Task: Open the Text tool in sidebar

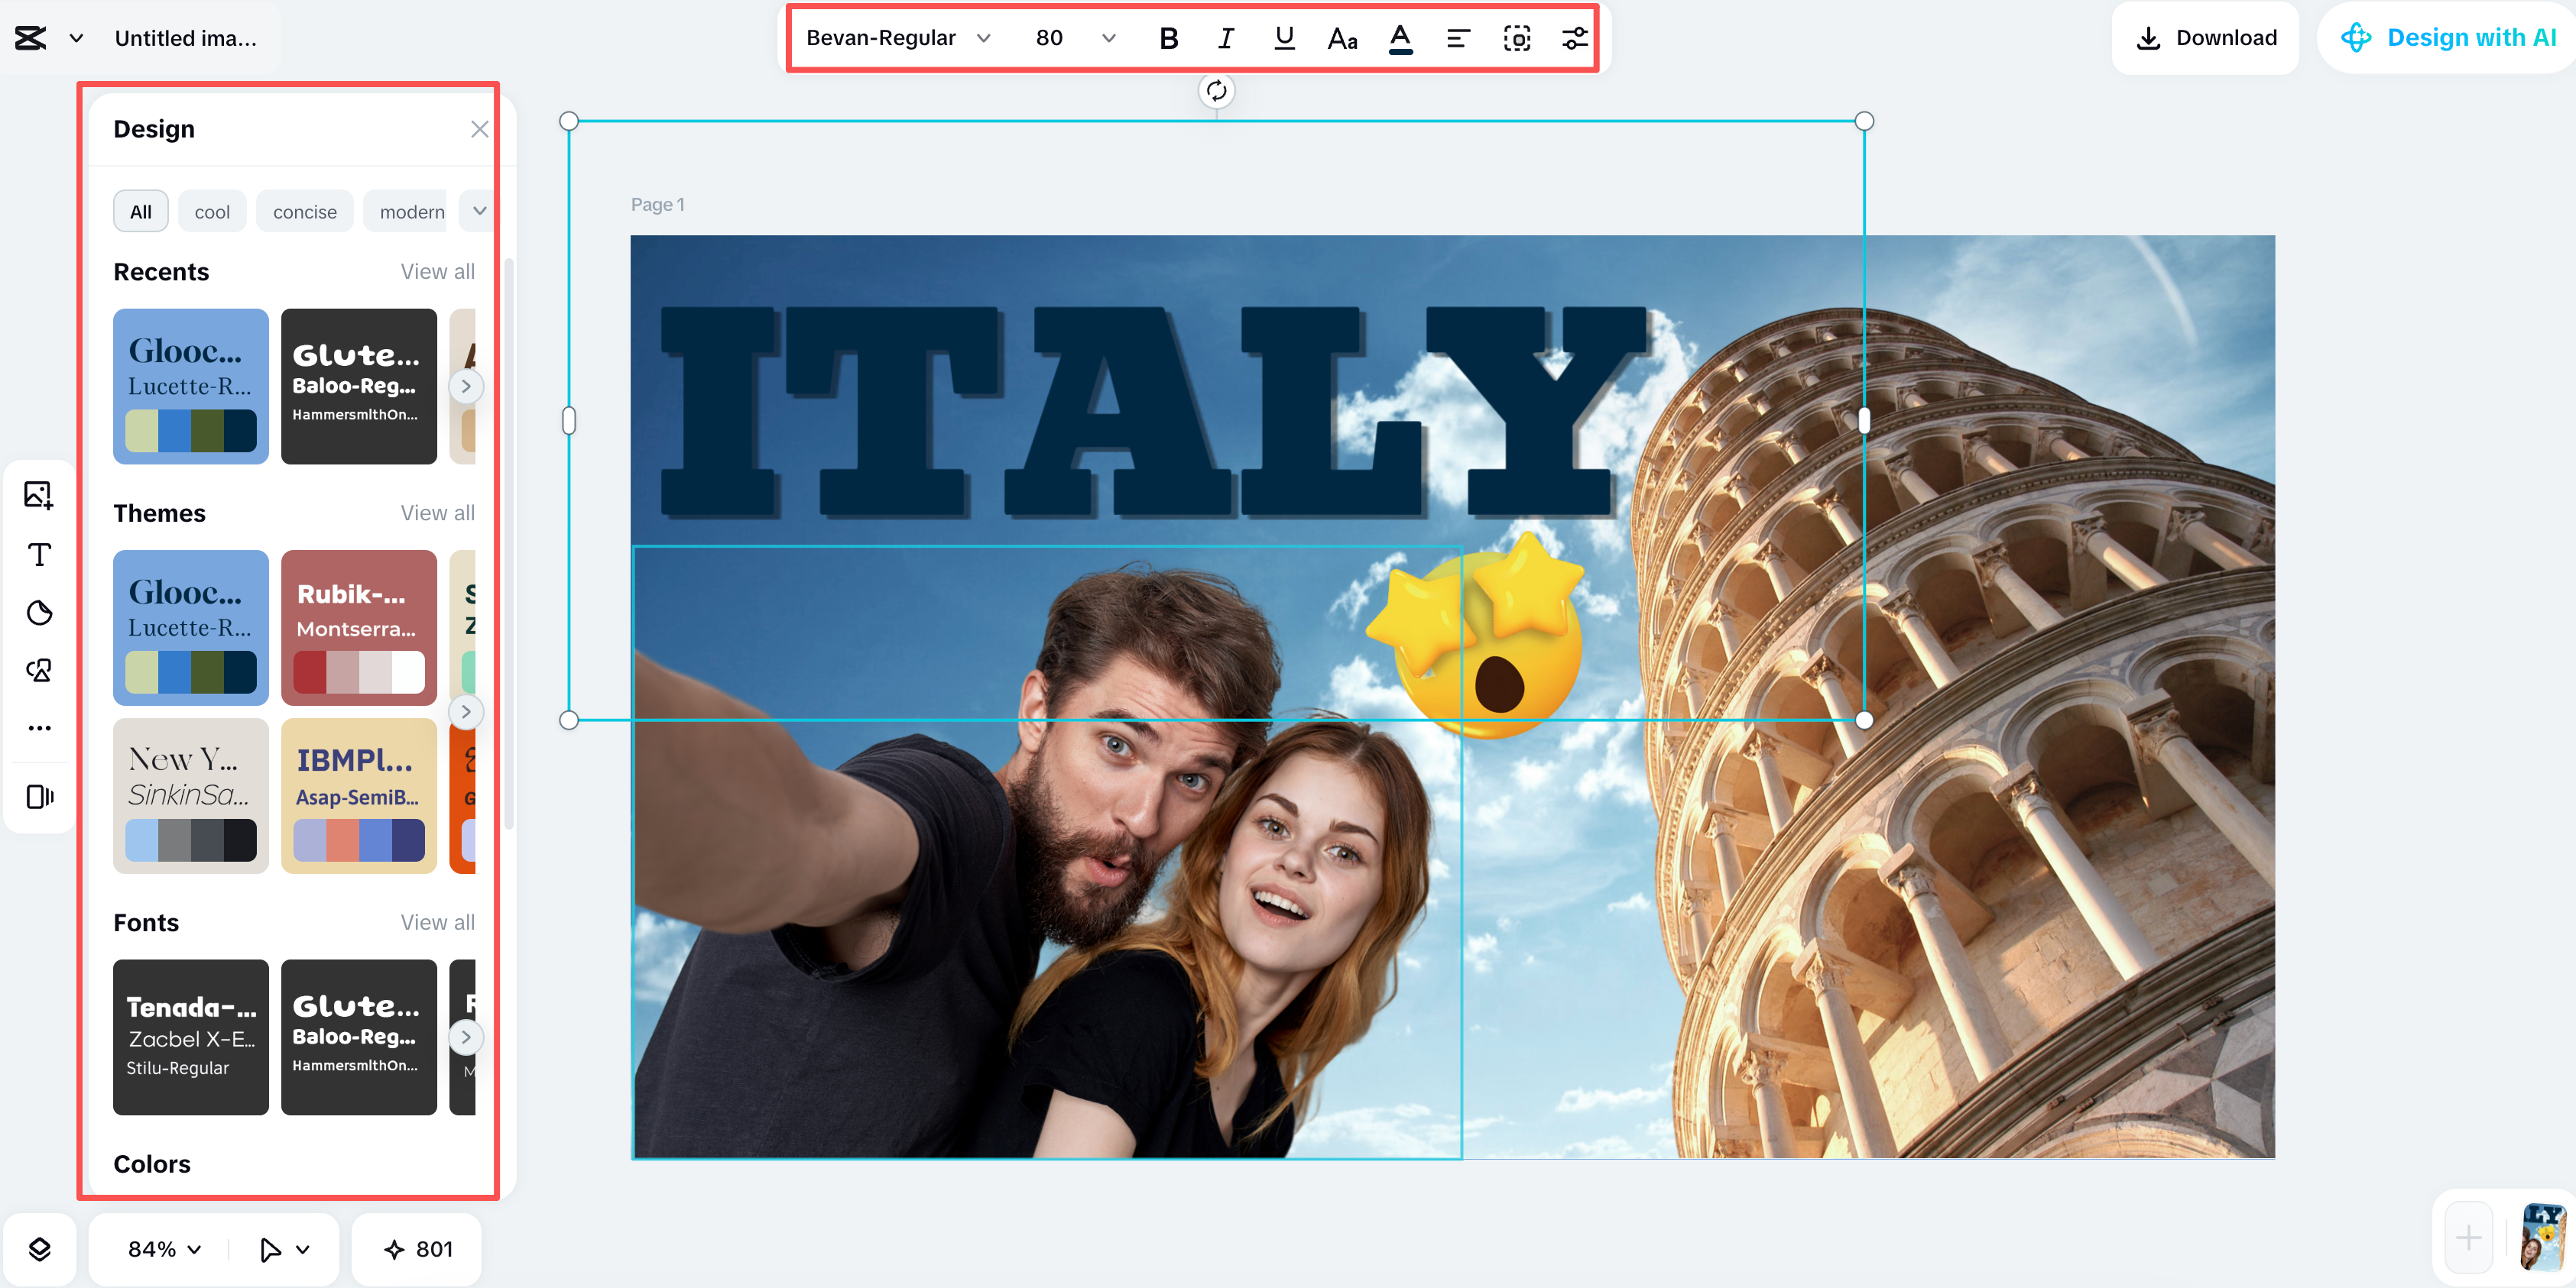Action: [39, 555]
